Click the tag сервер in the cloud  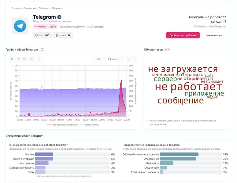pyautogui.click(x=165, y=79)
